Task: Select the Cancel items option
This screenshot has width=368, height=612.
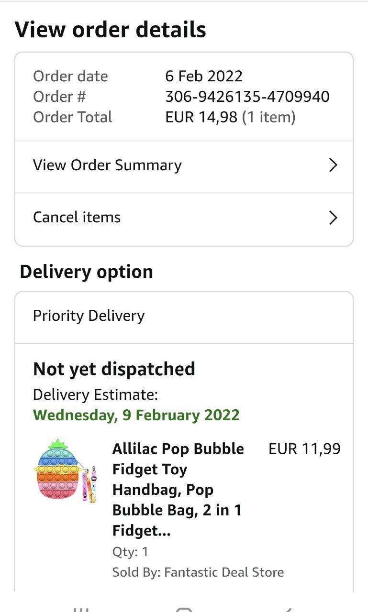Action: pos(77,218)
